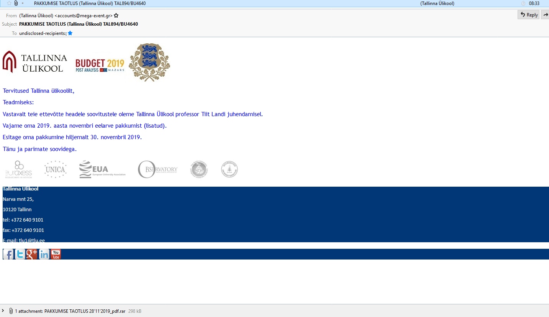Click the 298 kB attachment size text
This screenshot has width=549, height=317.
tap(135, 311)
